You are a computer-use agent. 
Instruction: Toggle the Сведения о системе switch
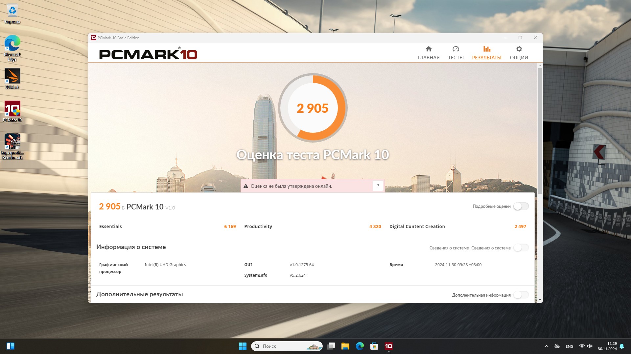tap(521, 248)
